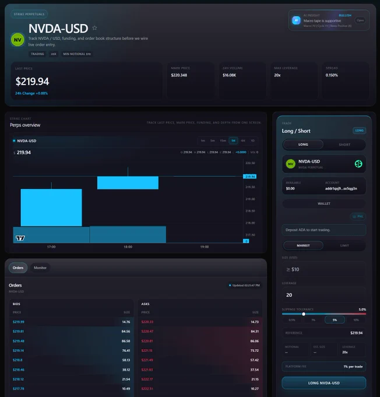Select the 1H chart timeframe
380x397 pixels.
tap(233, 141)
